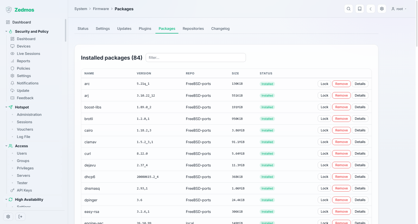This screenshot has width=418, height=224.
Task: Open Hotspot Vouchers page
Action: click(x=25, y=129)
